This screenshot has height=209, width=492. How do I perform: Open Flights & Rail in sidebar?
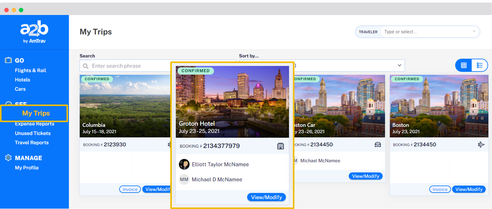click(x=30, y=70)
